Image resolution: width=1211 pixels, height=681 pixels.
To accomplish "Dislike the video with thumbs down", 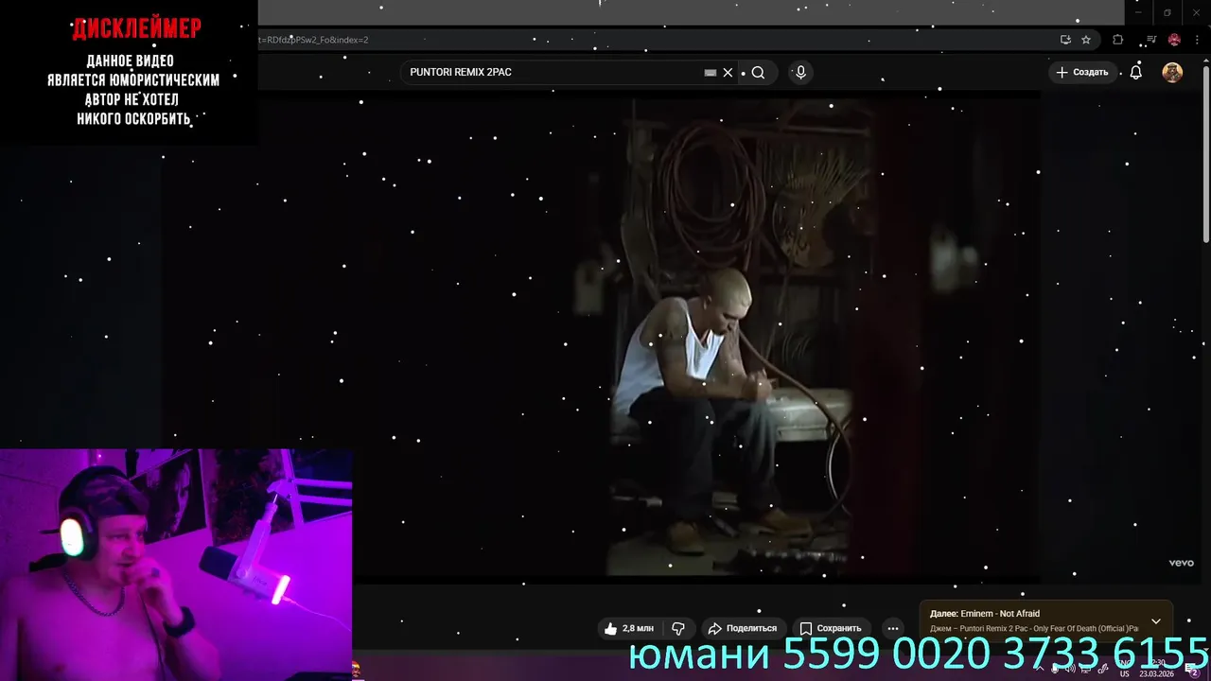I will 678,628.
